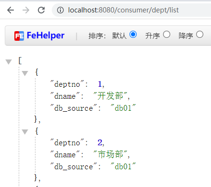This screenshot has height=187, width=211.
Task: Collapse the object with deptno 2
Action: tap(25, 132)
